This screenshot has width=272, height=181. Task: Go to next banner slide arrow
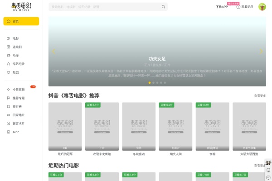(261, 51)
